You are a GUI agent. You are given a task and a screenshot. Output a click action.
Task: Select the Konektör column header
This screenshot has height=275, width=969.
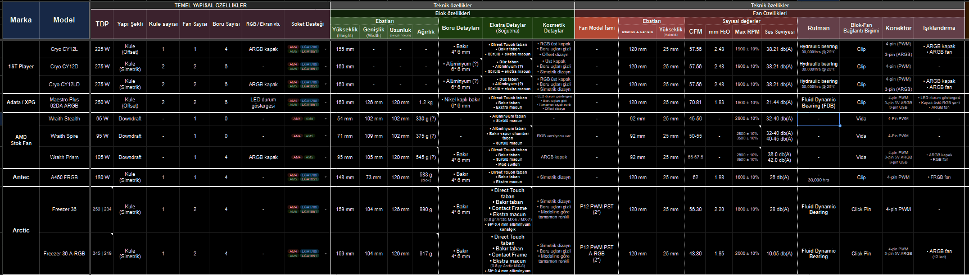coord(898,28)
